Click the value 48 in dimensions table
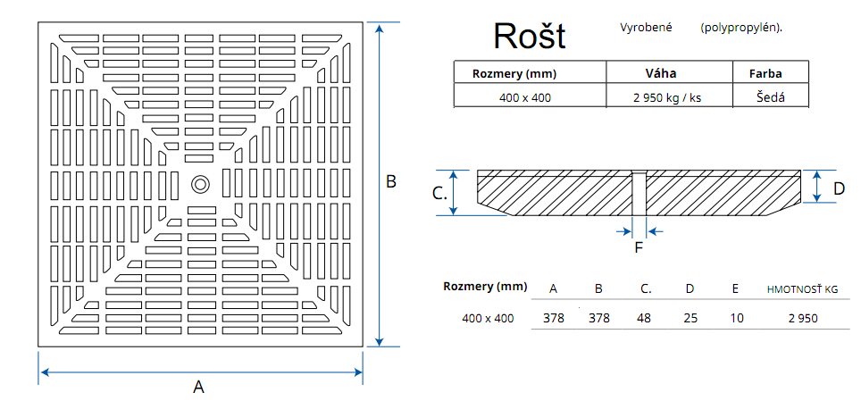861x409 pixels. (644, 318)
